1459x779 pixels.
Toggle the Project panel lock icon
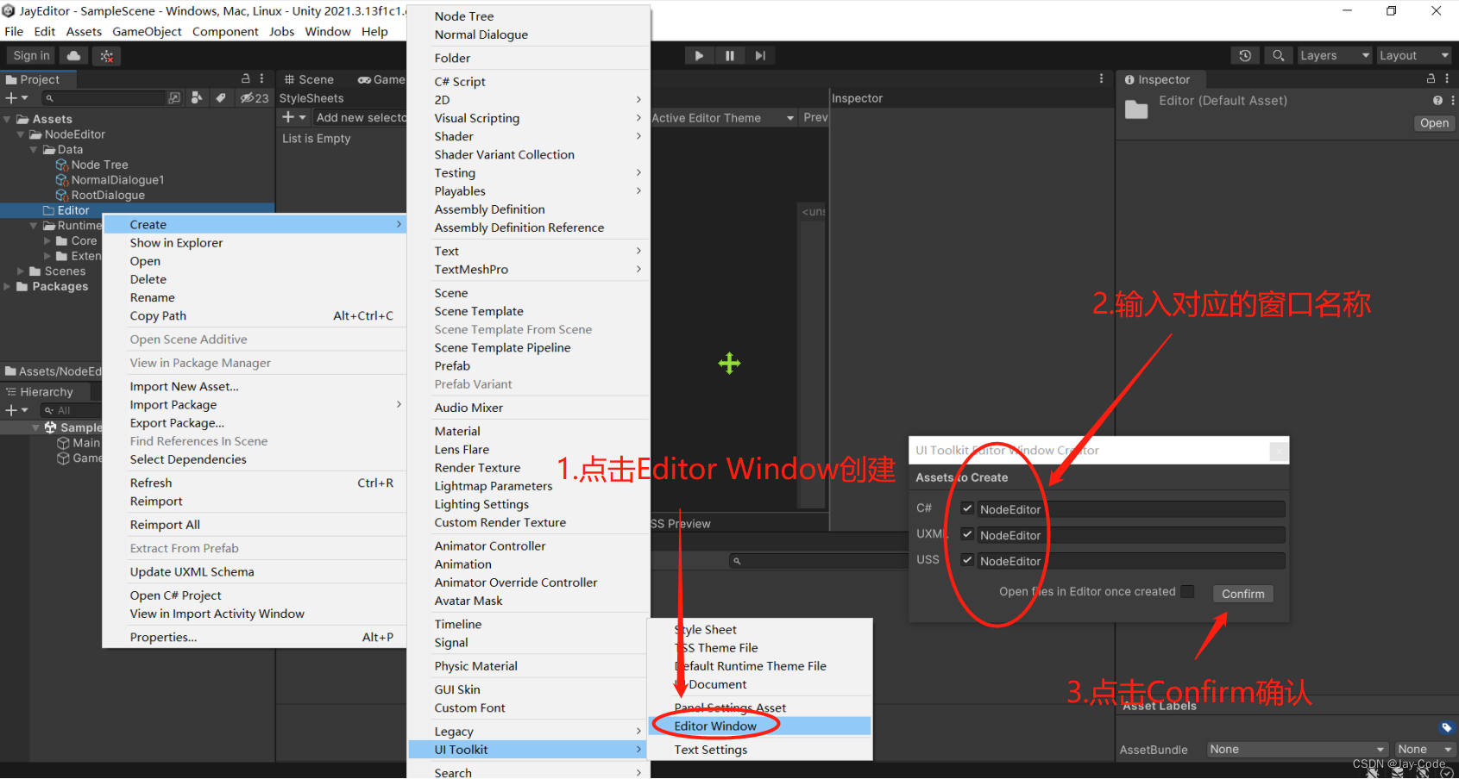tap(245, 78)
